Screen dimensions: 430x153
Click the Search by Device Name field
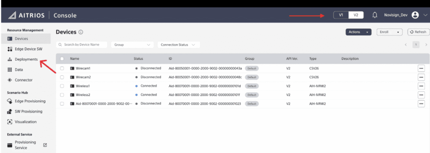81,45
